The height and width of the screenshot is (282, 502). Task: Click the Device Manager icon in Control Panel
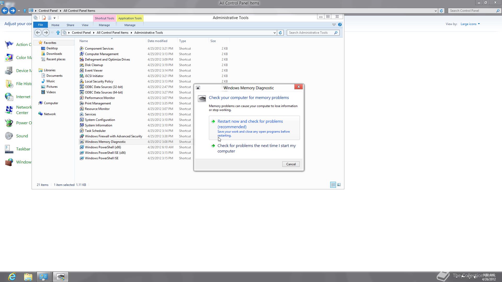[x=9, y=71]
